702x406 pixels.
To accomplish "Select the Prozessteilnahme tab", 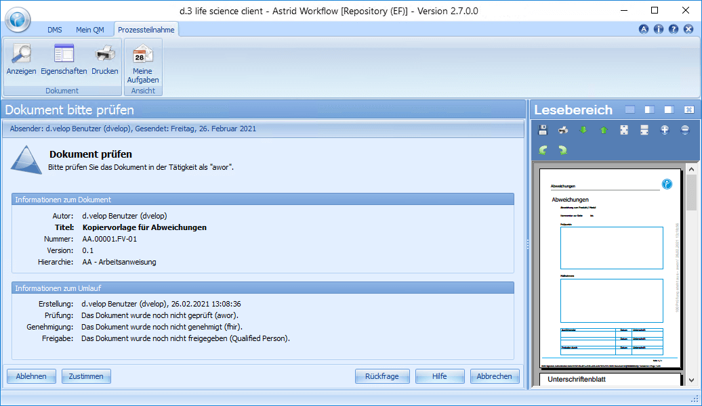I will click(x=146, y=30).
